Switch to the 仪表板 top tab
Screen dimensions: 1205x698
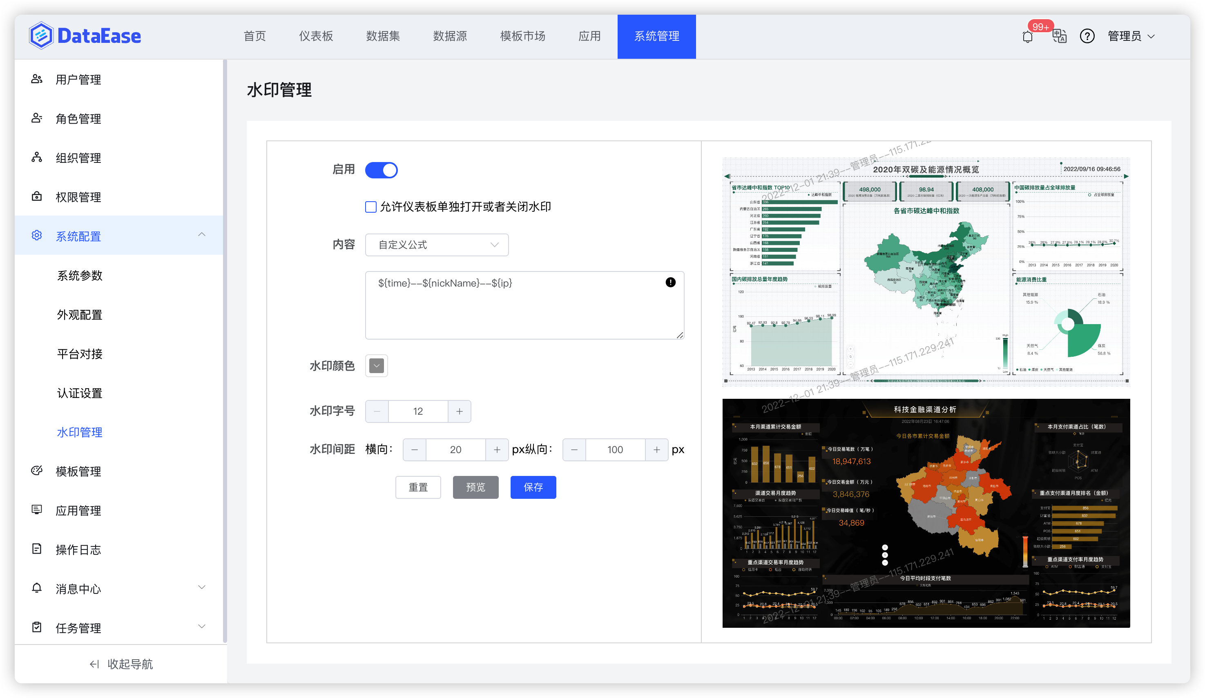[316, 36]
